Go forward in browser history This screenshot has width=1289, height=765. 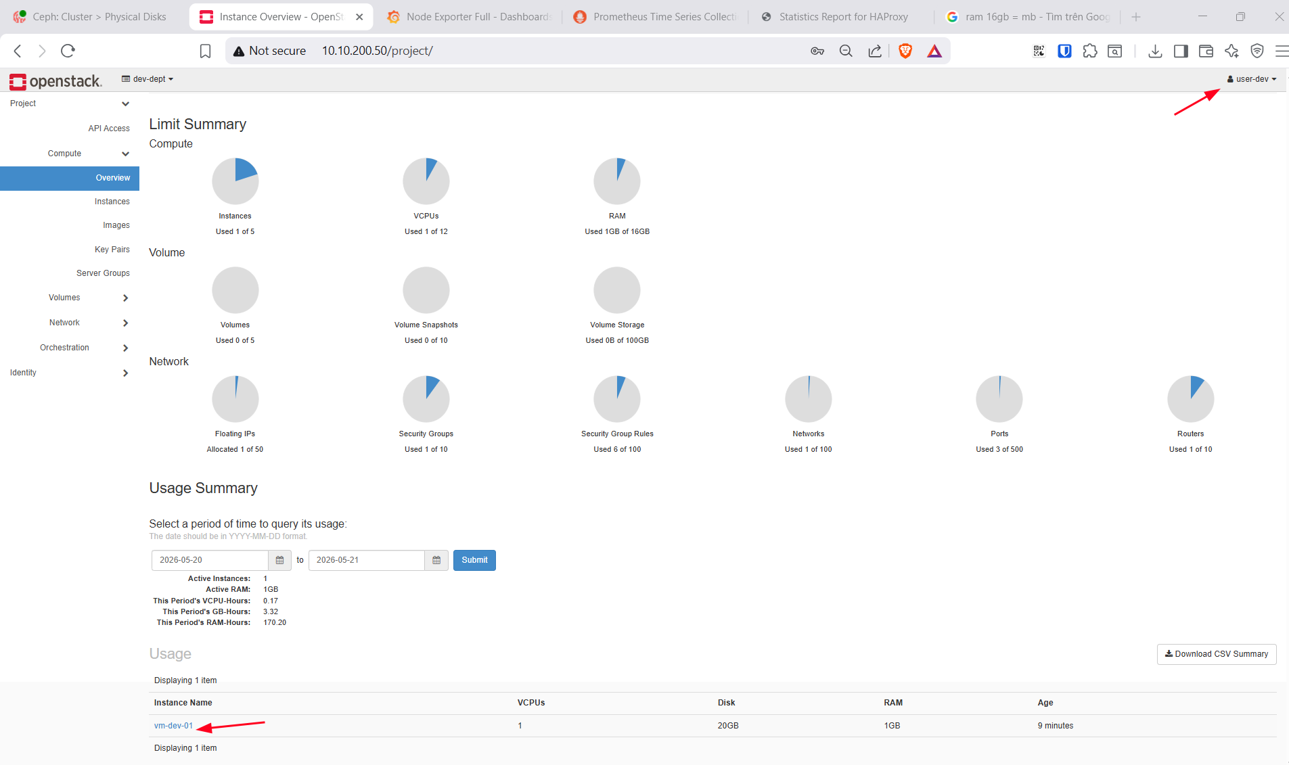click(42, 51)
